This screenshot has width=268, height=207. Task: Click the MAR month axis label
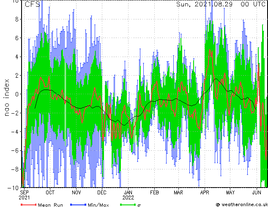[178, 193]
